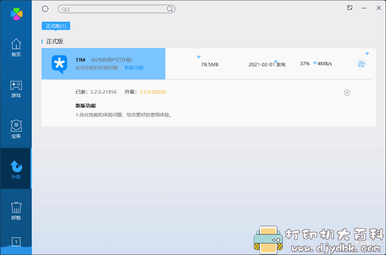Click the magnifier search icon
The image size is (386, 255).
click(x=170, y=9)
